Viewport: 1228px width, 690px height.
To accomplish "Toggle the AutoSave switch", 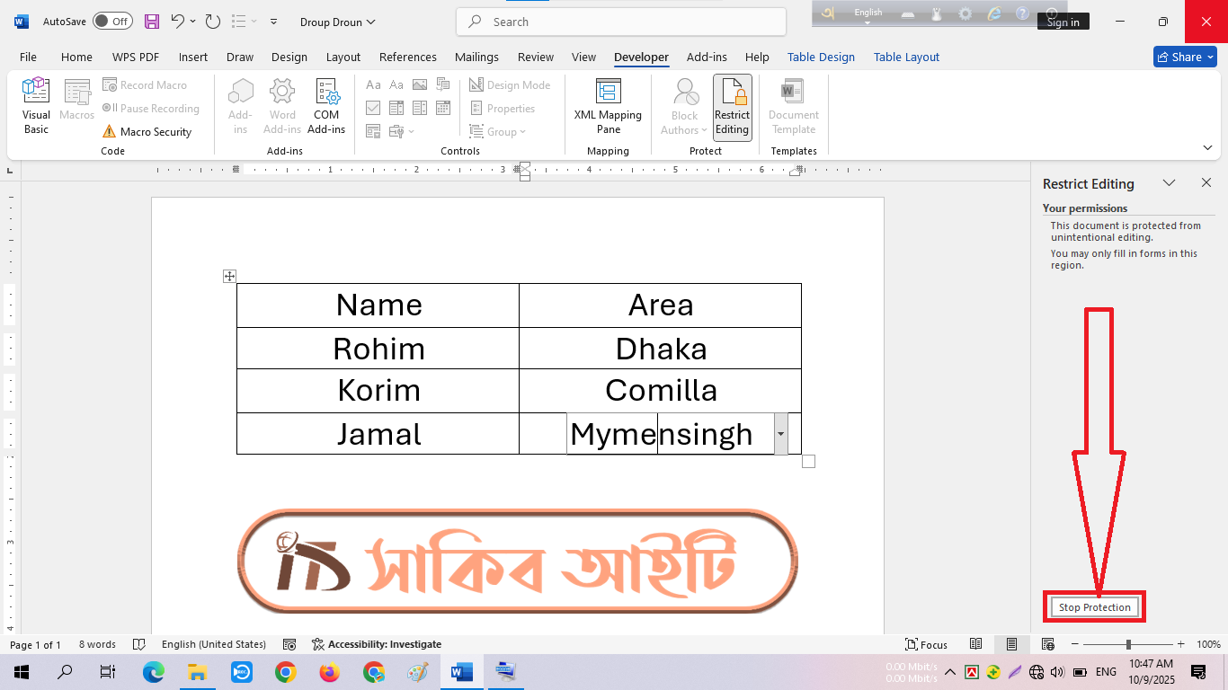I will (x=112, y=22).
